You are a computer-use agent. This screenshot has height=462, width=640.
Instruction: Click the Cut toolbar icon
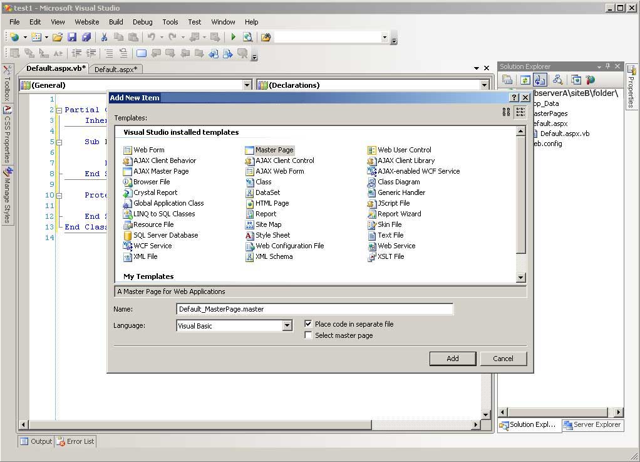pyautogui.click(x=104, y=37)
